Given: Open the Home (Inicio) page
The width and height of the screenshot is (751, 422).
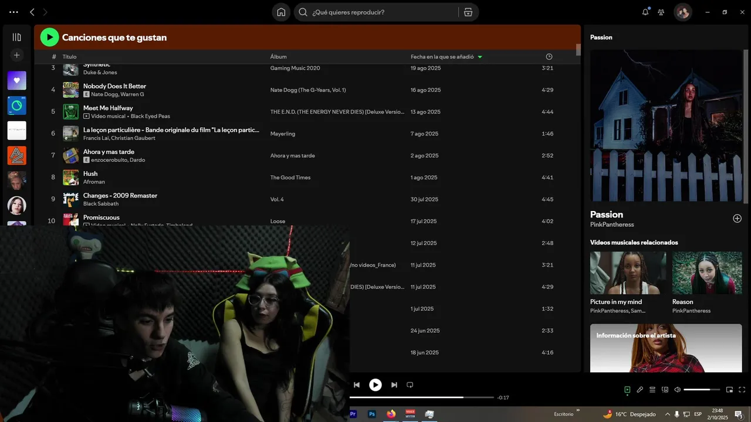Looking at the screenshot, I should tap(281, 12).
